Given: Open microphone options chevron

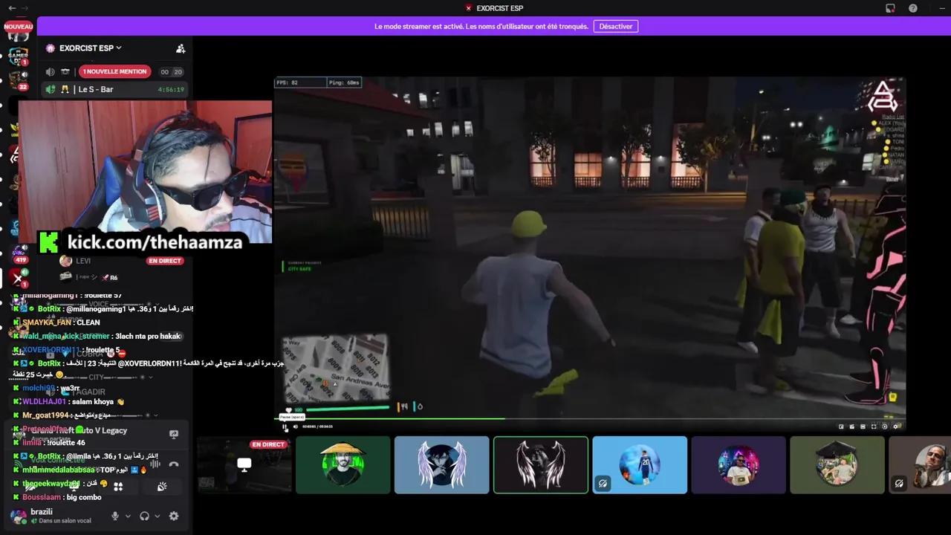Looking at the screenshot, I should click(x=128, y=516).
